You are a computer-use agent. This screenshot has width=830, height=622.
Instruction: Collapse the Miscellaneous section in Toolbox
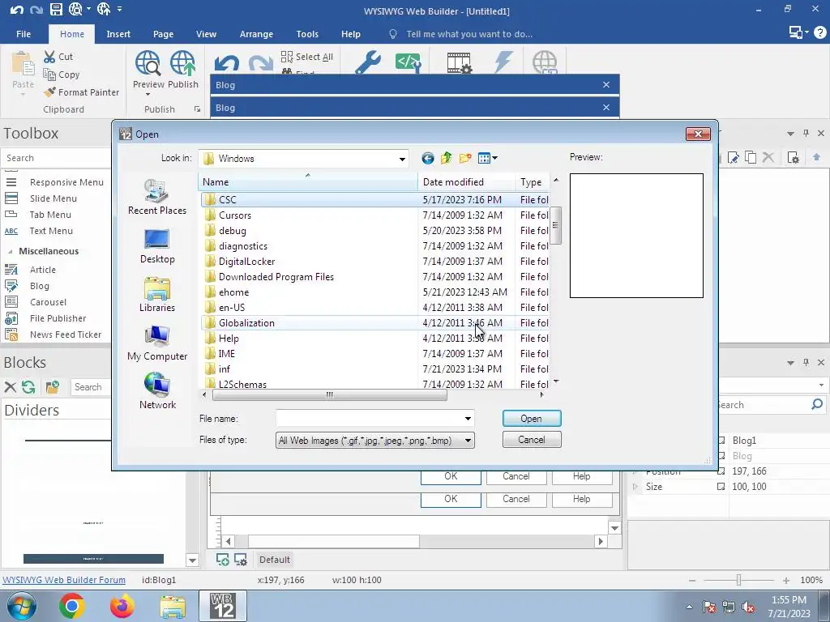[x=10, y=252]
